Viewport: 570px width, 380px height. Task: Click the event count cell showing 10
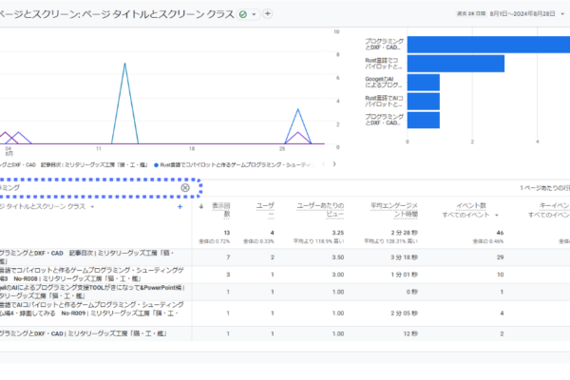(501, 275)
